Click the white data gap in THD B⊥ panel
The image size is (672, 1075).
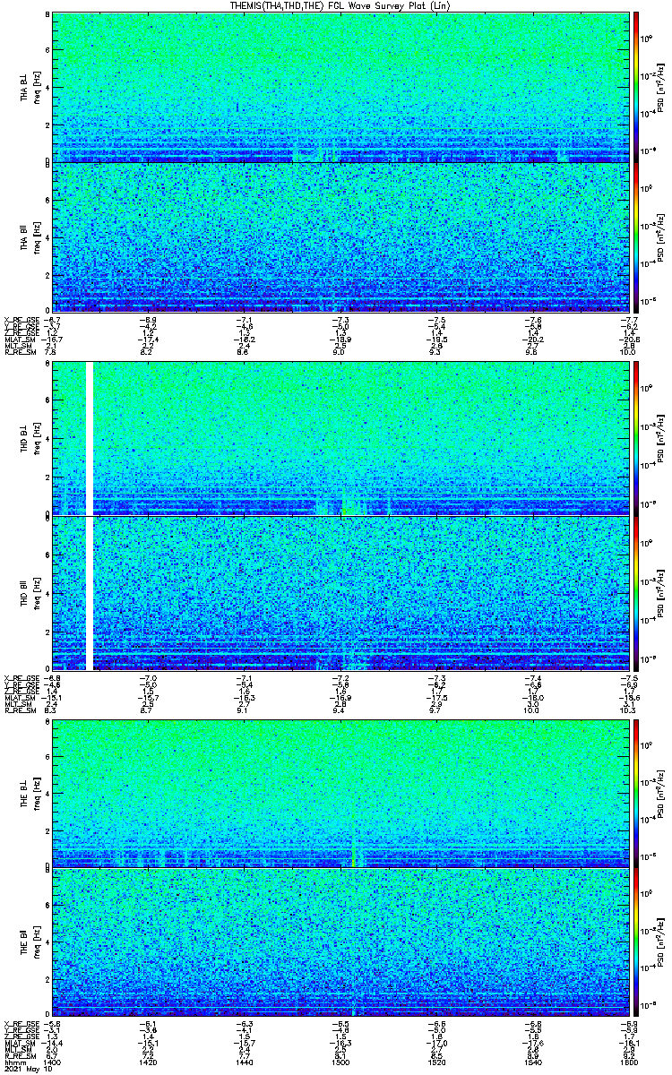pyautogui.click(x=90, y=438)
